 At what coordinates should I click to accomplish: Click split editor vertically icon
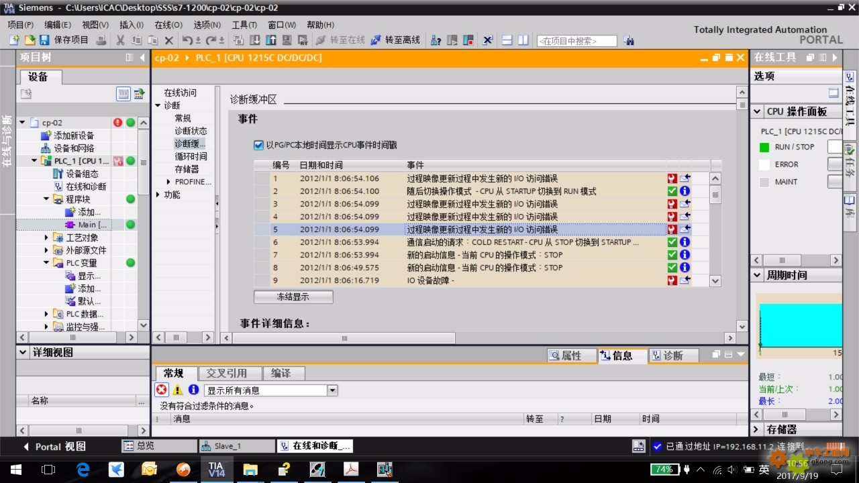523,40
